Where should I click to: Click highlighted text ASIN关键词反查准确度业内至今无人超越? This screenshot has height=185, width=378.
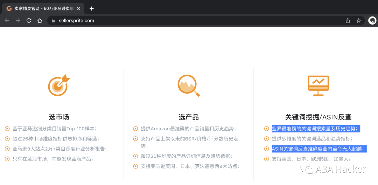(319, 149)
